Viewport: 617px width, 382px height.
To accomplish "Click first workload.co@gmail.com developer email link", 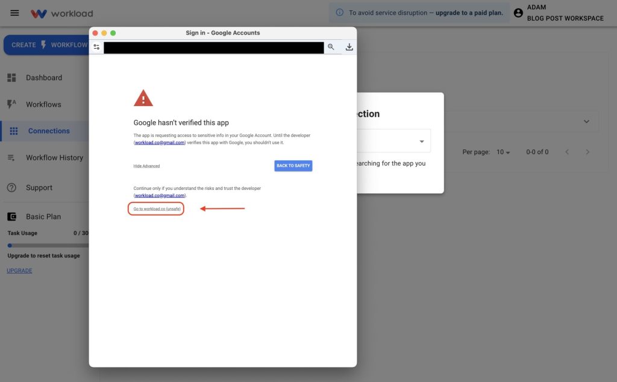I will click(x=160, y=142).
